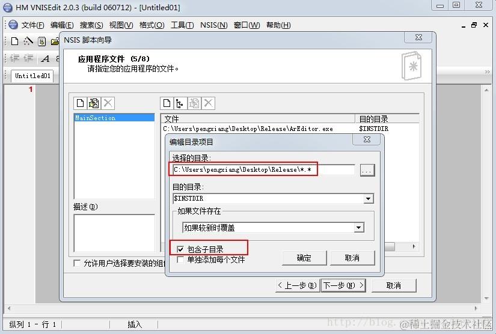496x334 pixels.
Task: Toggle the 包含子目录 checkbox
Action: pyautogui.click(x=180, y=249)
